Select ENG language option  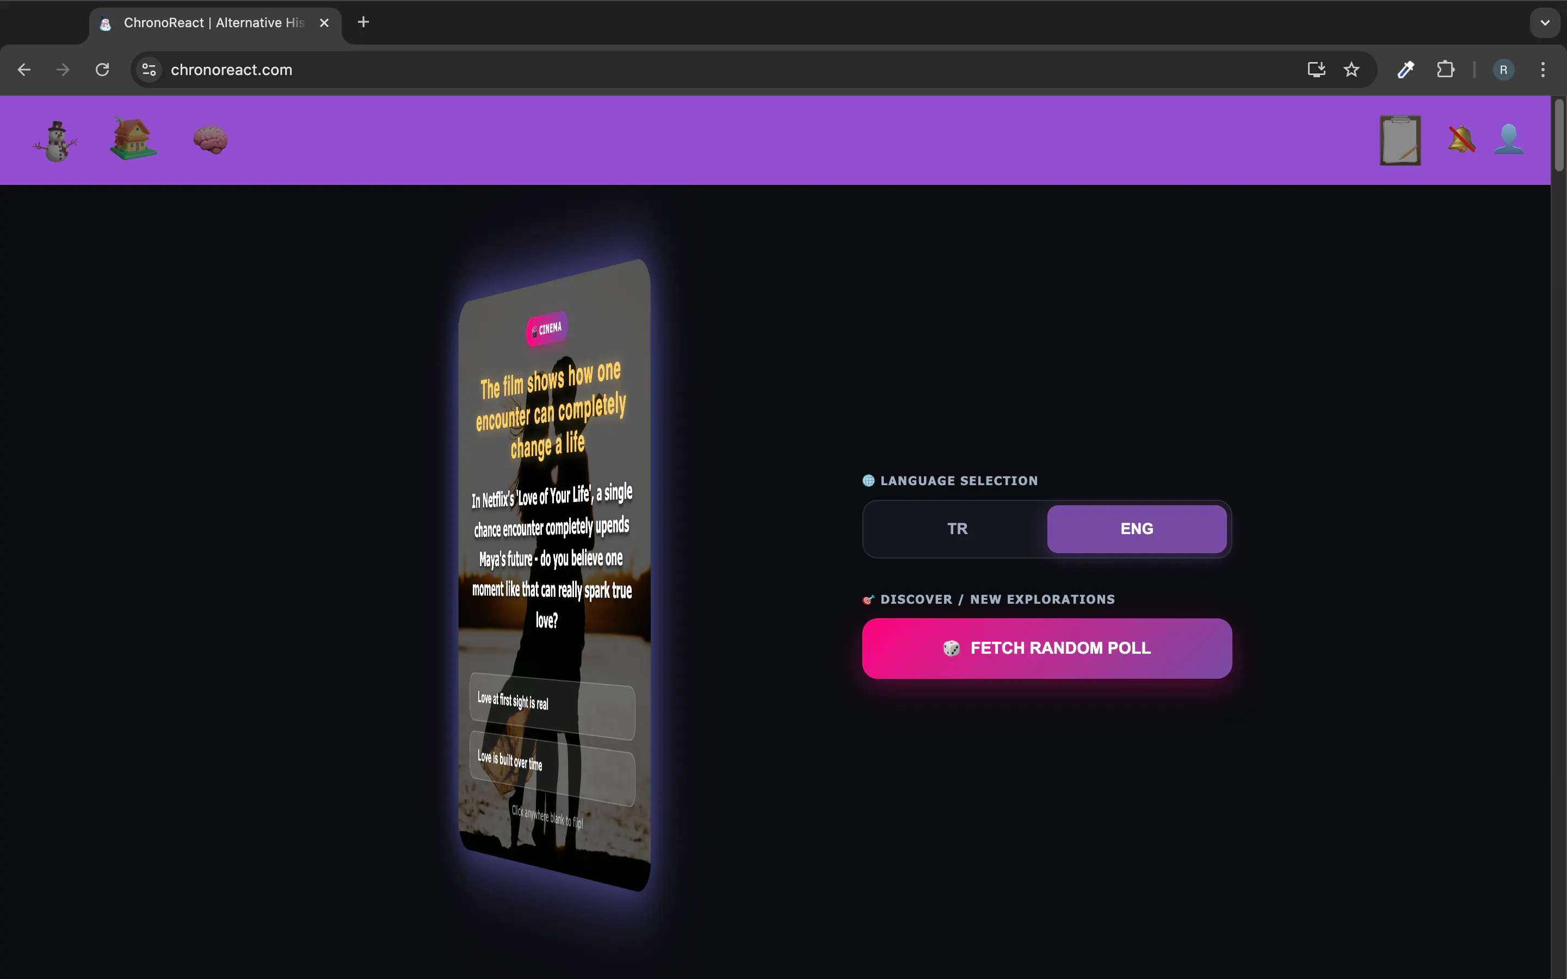(x=1137, y=529)
